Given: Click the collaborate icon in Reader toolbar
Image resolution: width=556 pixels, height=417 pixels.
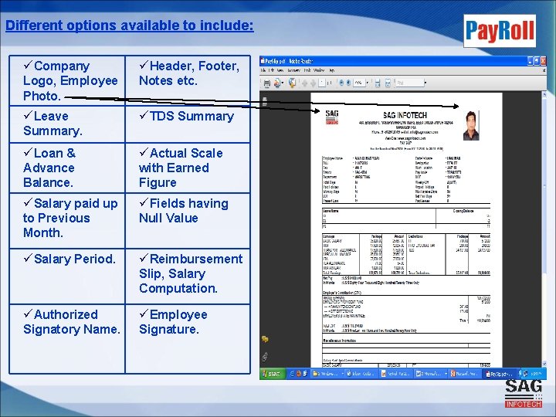Looking at the screenshot, I should (x=292, y=83).
